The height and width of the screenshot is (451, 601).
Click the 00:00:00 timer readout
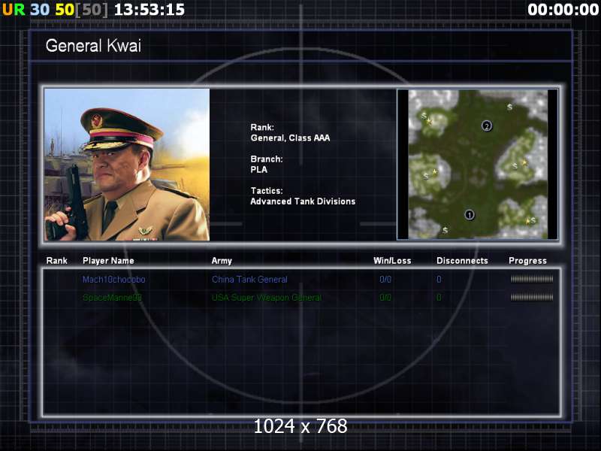coord(563,10)
